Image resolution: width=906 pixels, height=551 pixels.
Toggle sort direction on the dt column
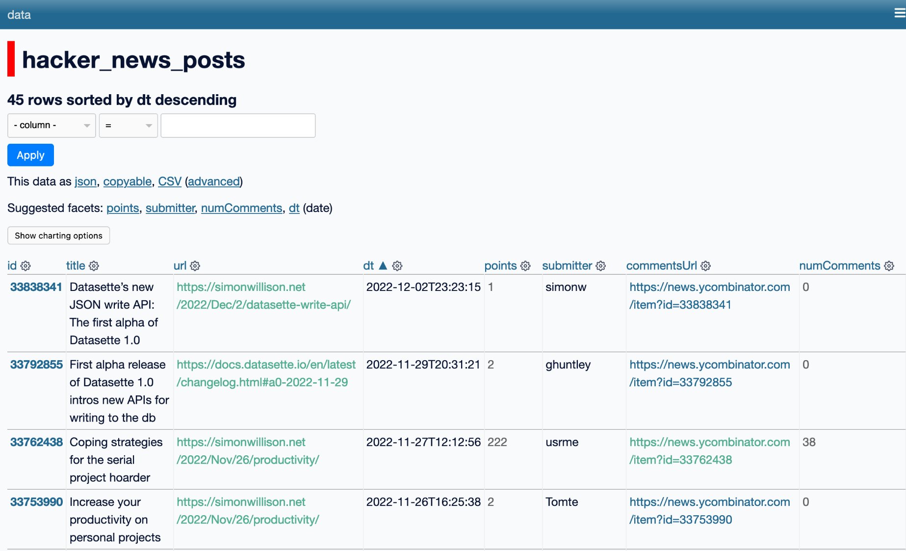[x=383, y=265]
